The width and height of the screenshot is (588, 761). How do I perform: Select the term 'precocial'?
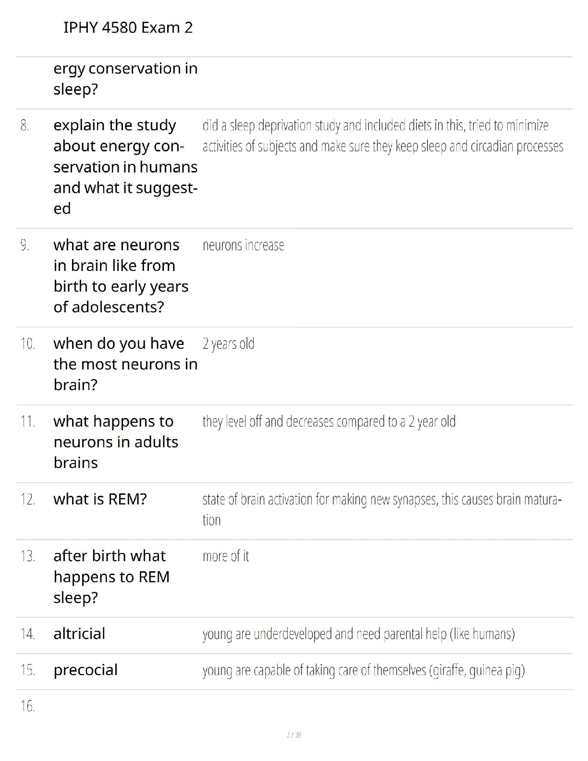tap(86, 670)
